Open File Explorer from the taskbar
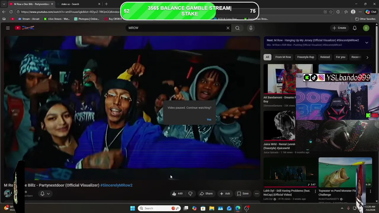The height and width of the screenshot is (213, 379). click(212, 208)
